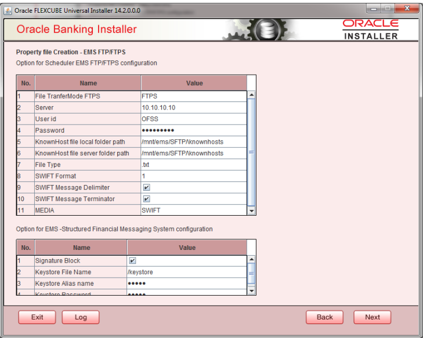Edit Keystore File Name value /keystore
Image resolution: width=423 pixels, height=338 pixels.
point(187,272)
